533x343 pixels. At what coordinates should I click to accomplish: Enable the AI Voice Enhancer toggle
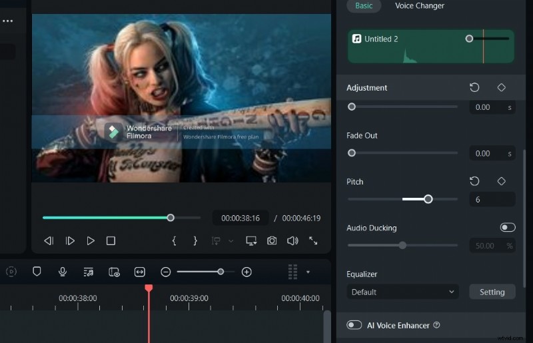[x=354, y=325]
